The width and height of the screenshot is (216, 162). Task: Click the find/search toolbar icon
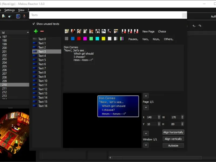tap(4, 16)
